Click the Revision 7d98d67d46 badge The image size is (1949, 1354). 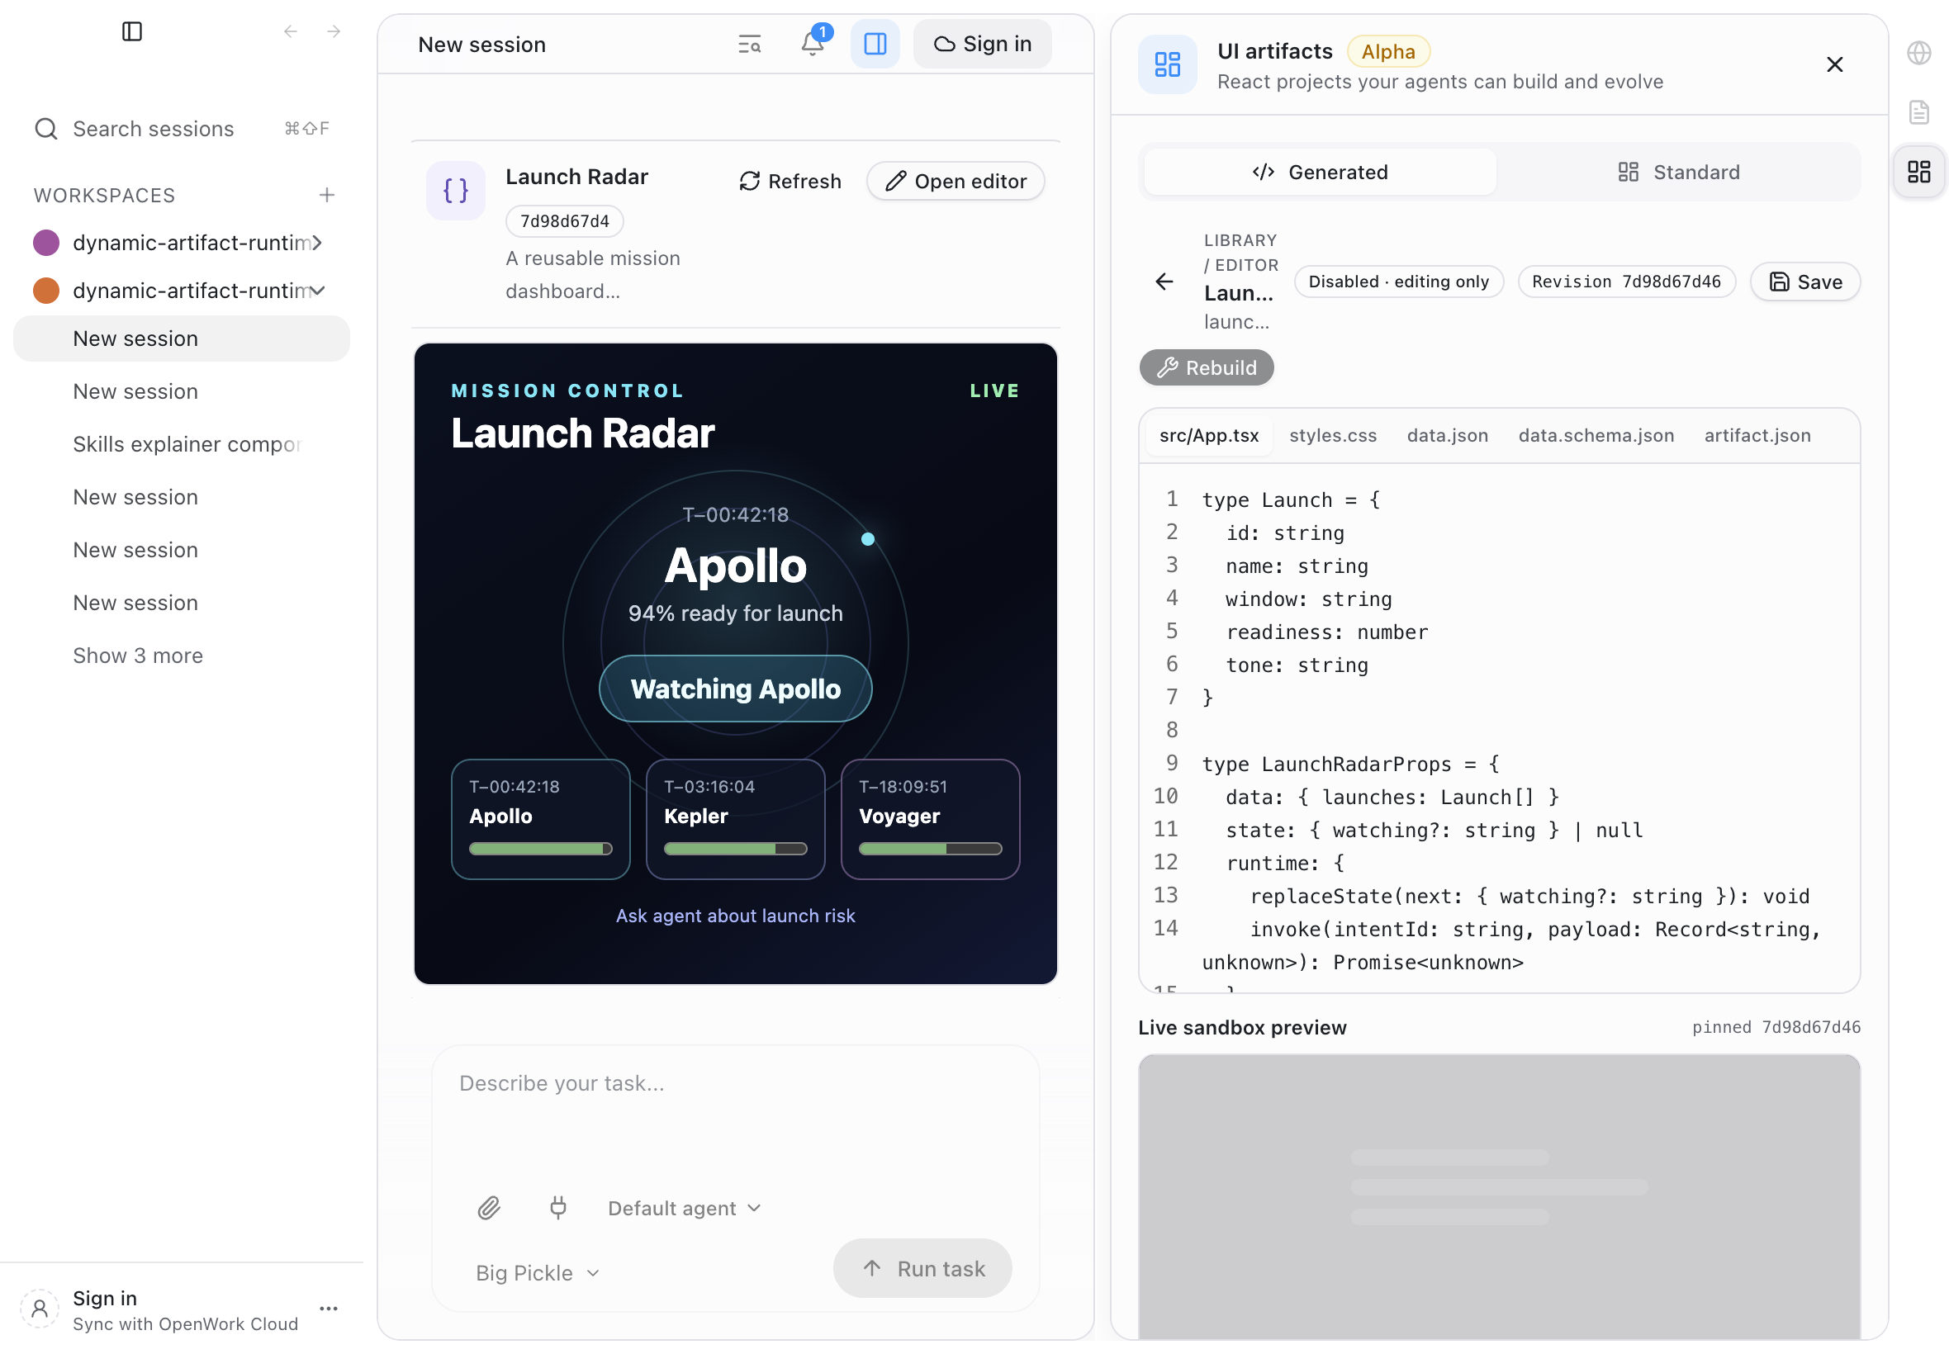[1626, 282]
